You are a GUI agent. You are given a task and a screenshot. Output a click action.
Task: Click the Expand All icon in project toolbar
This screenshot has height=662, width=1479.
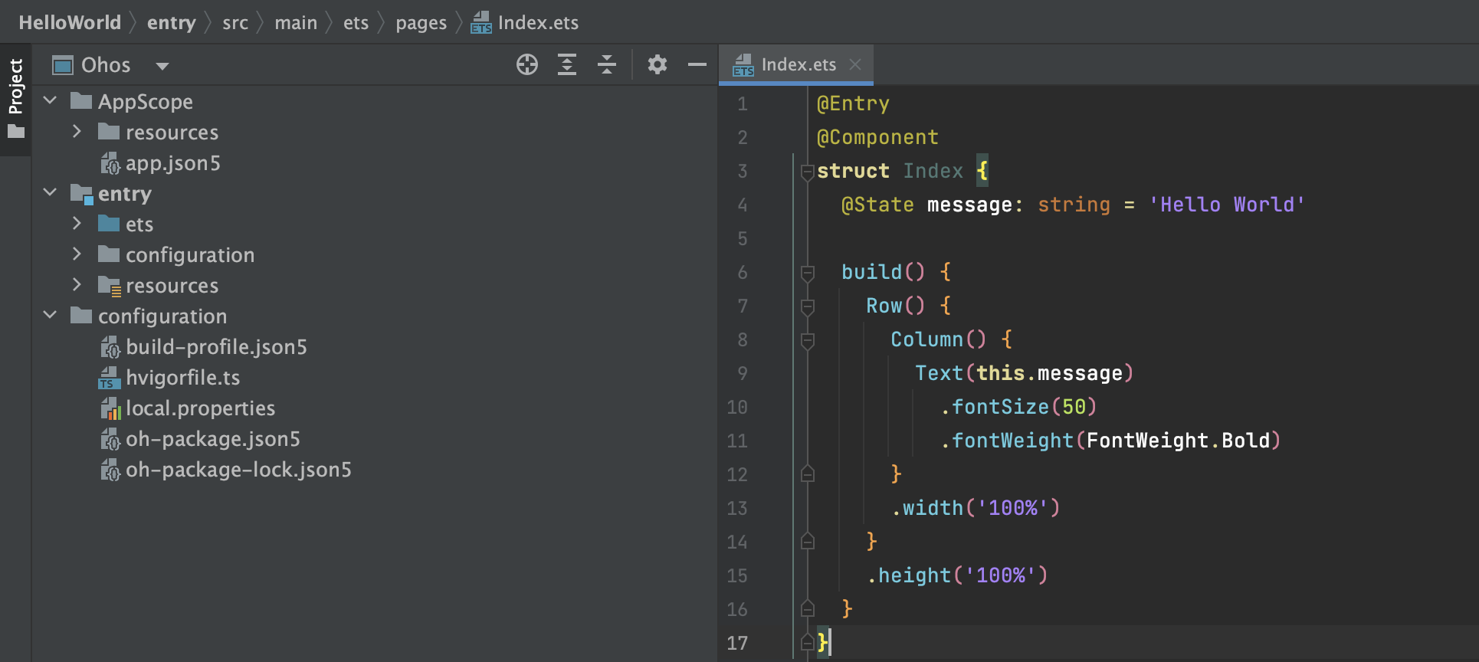point(567,64)
